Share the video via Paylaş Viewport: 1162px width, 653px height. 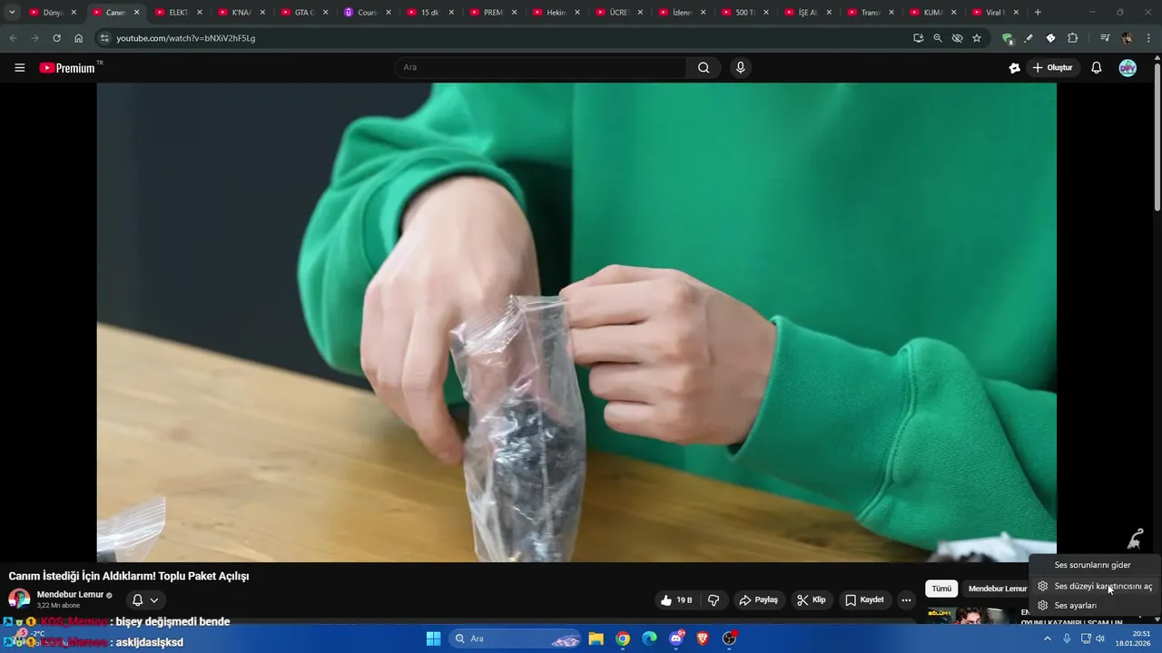coord(758,600)
